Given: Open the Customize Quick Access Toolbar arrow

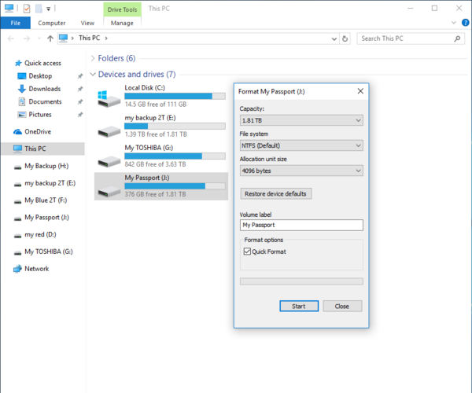Looking at the screenshot, I should point(48,9).
